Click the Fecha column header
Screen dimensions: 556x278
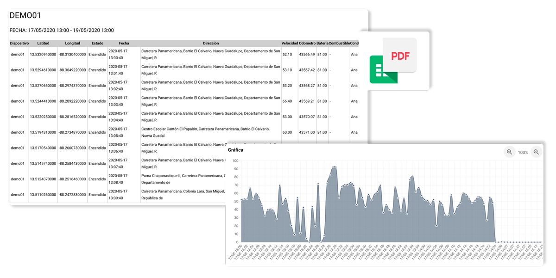[x=124, y=43]
